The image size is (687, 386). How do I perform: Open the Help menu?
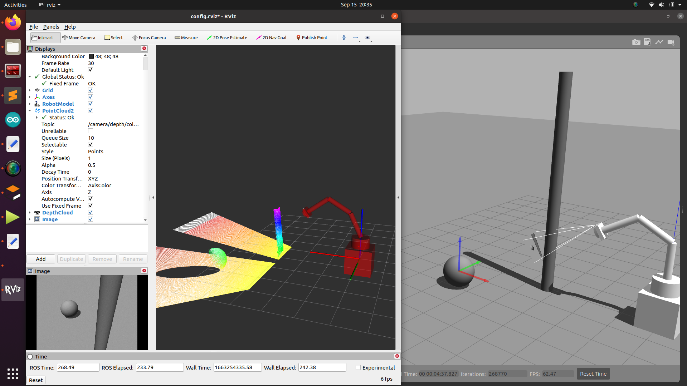pyautogui.click(x=70, y=27)
